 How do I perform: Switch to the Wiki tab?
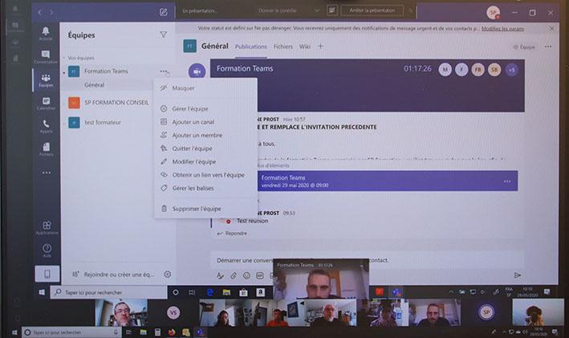pyautogui.click(x=305, y=47)
